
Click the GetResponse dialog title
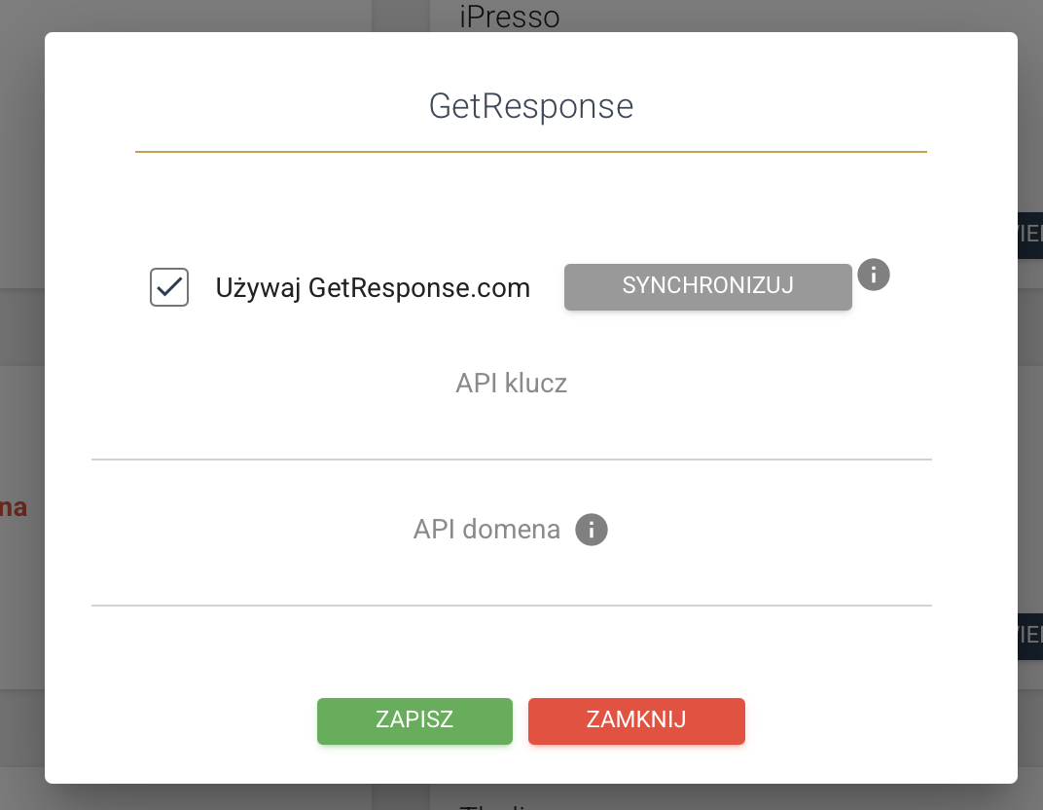pyautogui.click(x=531, y=106)
